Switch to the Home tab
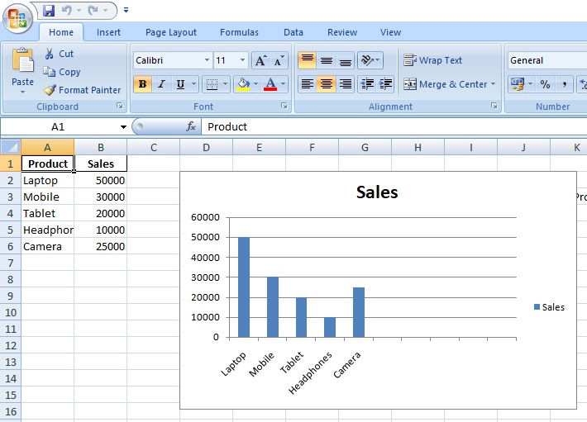The width and height of the screenshot is (587, 422). (x=61, y=32)
